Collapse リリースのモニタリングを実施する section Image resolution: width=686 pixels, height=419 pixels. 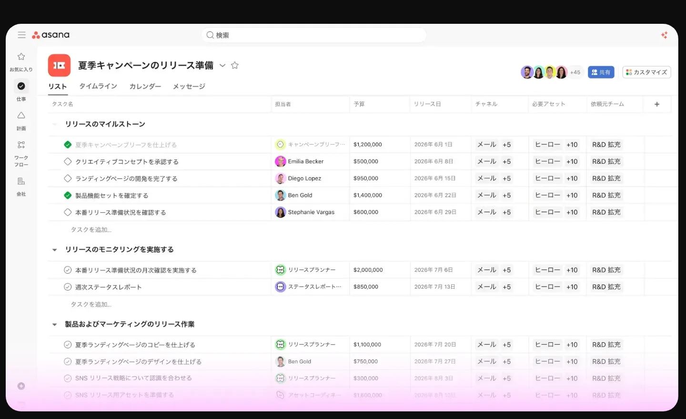coord(54,250)
